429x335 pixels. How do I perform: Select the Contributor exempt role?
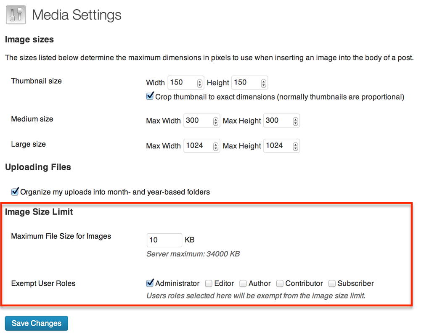280,283
